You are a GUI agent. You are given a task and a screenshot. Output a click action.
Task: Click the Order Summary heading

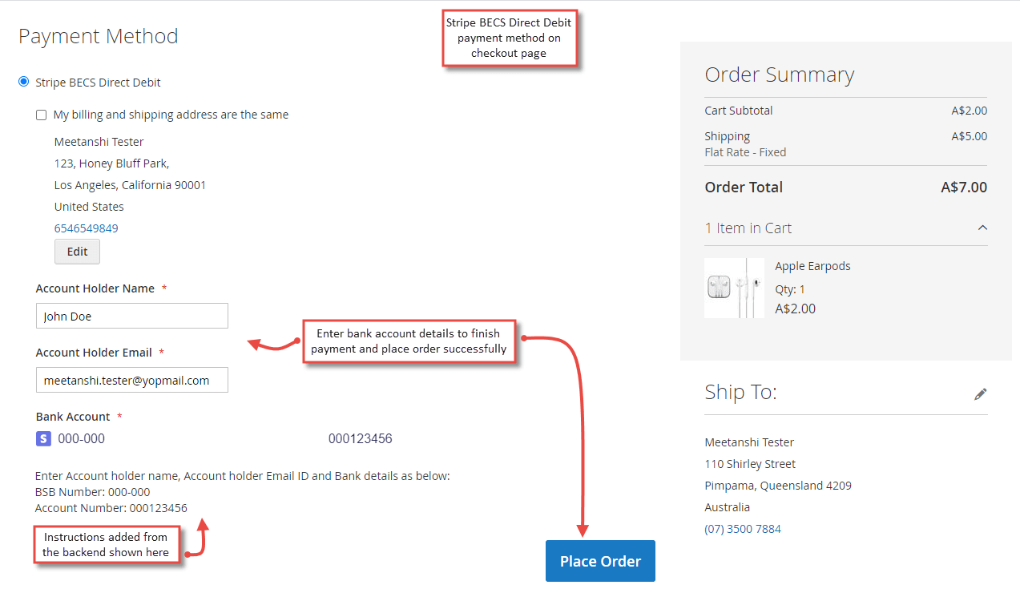tap(779, 74)
